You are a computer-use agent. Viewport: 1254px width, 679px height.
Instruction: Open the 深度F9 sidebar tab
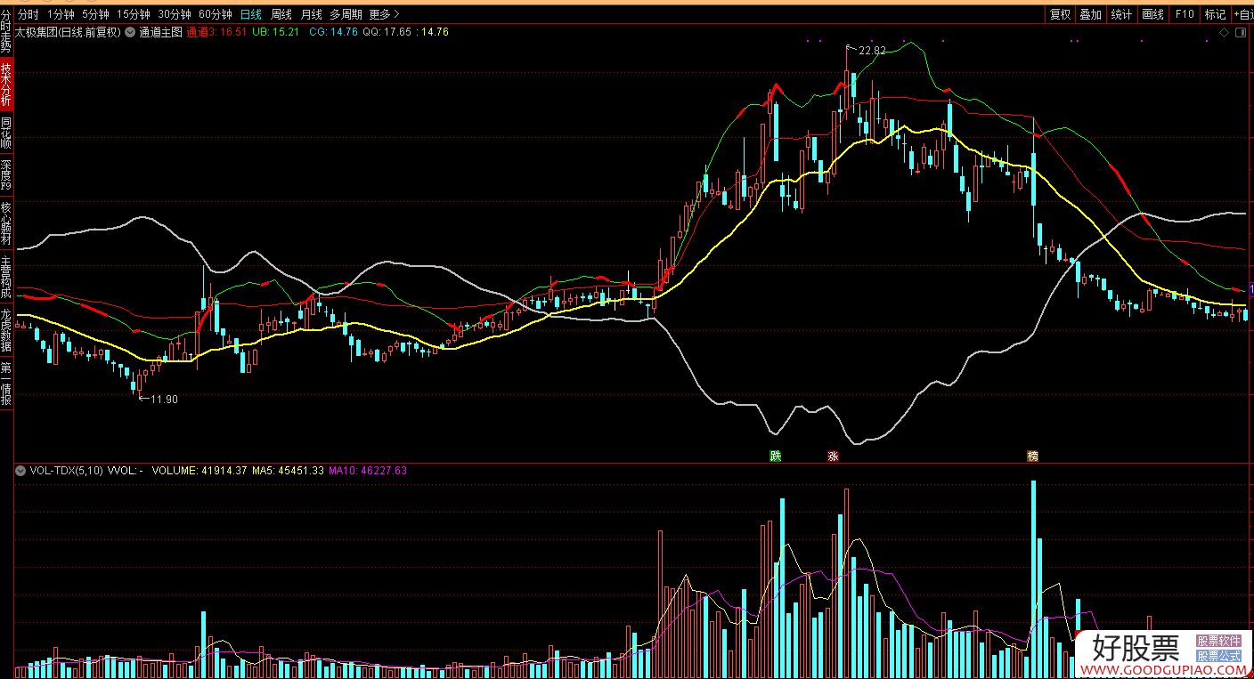point(6,175)
